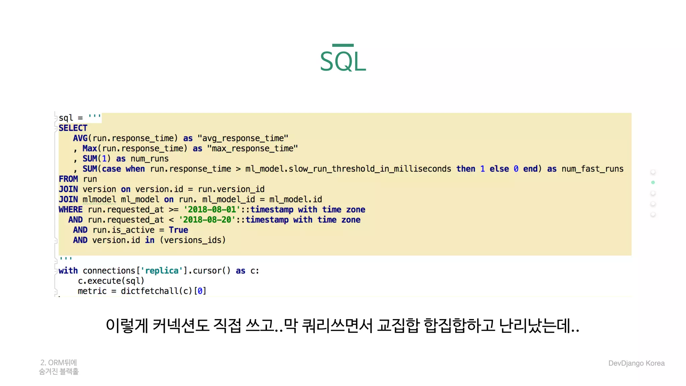Click 'JOIN mlmodel ml_model' line
This screenshot has height=386, width=686.
(x=190, y=199)
